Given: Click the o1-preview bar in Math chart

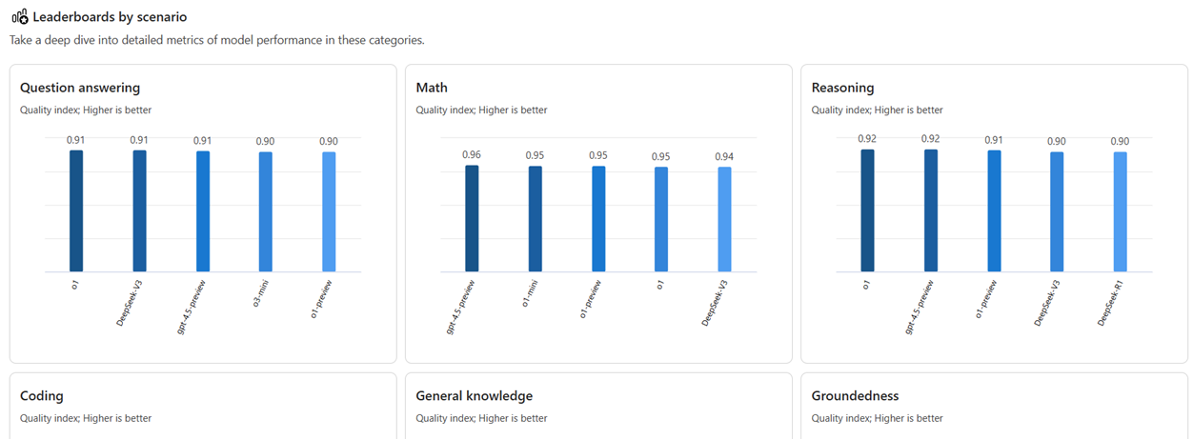Looking at the screenshot, I should coord(598,219).
